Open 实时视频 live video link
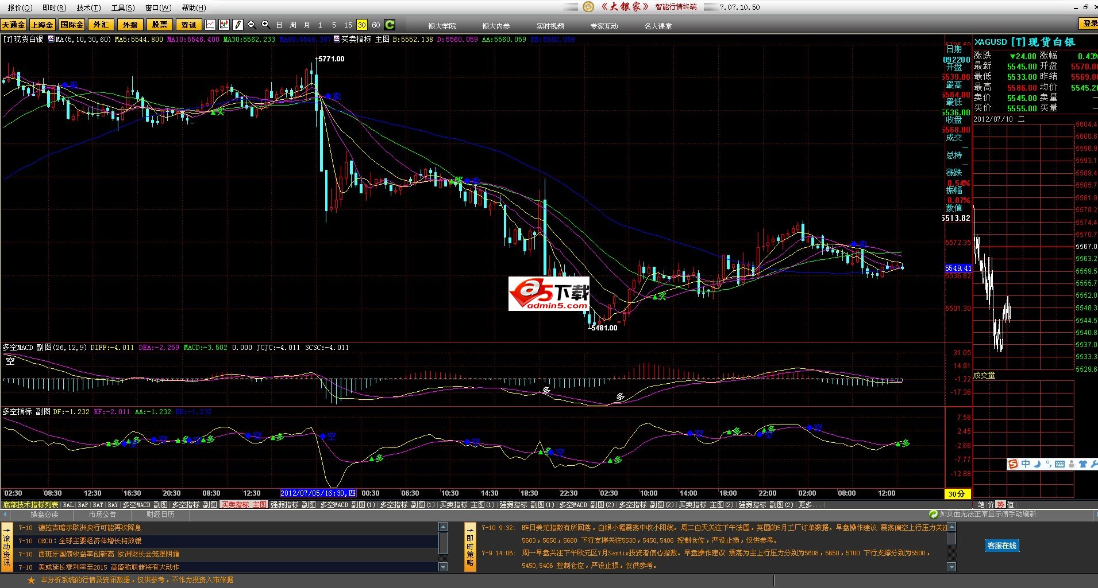The image size is (1098, 588). click(550, 26)
